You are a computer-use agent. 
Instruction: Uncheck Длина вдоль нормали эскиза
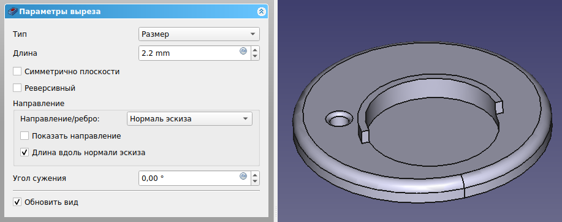coord(25,153)
